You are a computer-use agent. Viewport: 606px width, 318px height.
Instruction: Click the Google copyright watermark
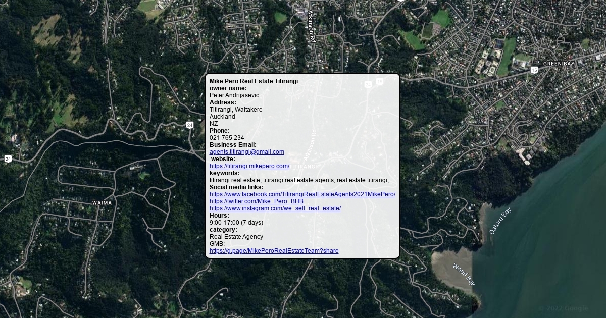pyautogui.click(x=563, y=308)
